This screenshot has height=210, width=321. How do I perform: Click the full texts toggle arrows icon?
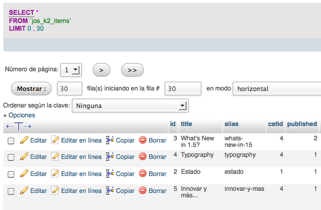click(19, 126)
